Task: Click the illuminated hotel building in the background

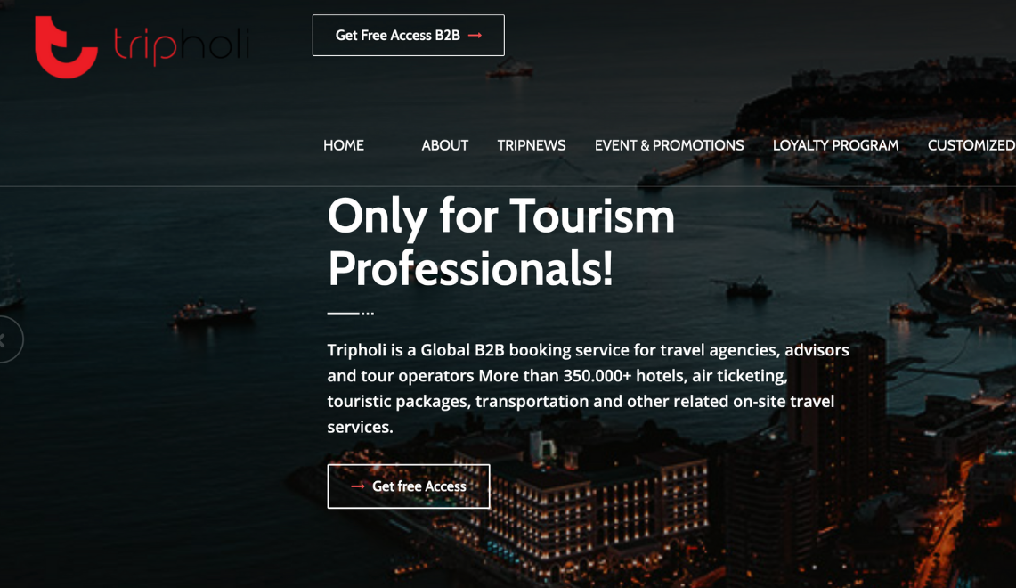Action: 583,506
